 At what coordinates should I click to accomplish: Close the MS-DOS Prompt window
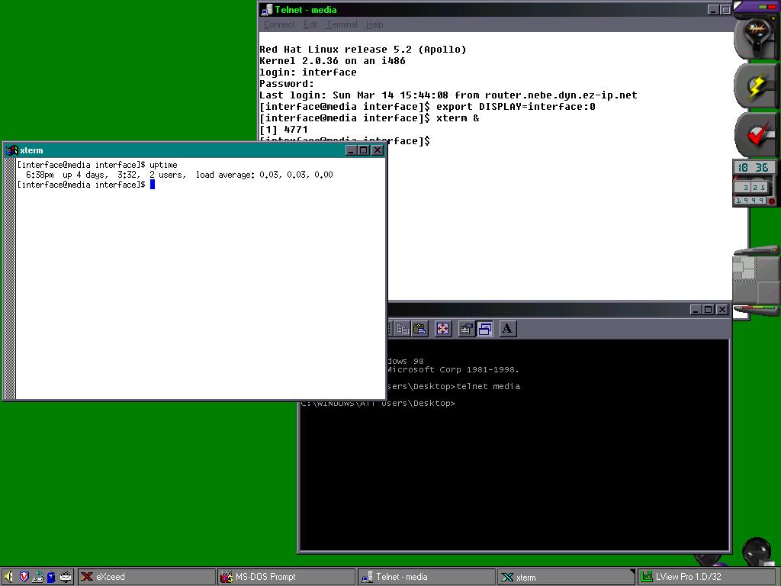(722, 310)
